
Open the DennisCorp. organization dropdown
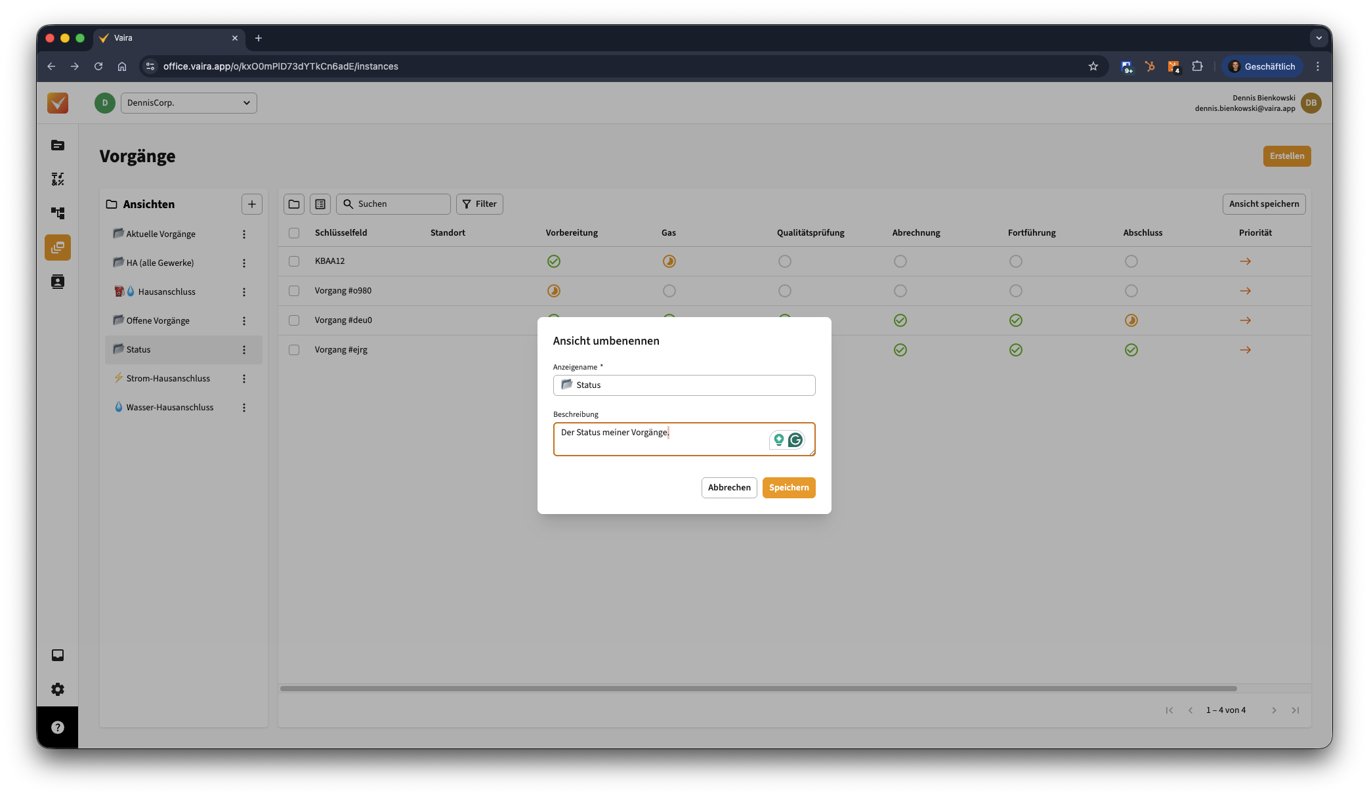(188, 103)
